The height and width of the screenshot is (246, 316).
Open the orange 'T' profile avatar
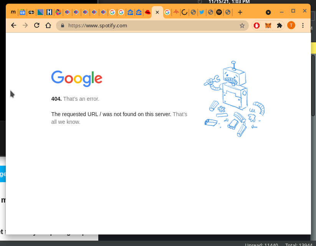point(291,25)
